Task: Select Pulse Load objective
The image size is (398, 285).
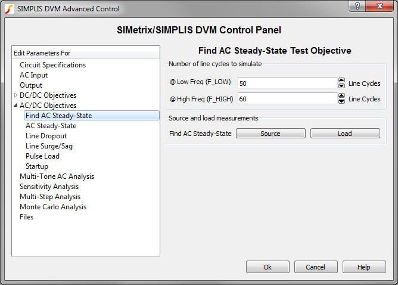Action: click(x=42, y=156)
